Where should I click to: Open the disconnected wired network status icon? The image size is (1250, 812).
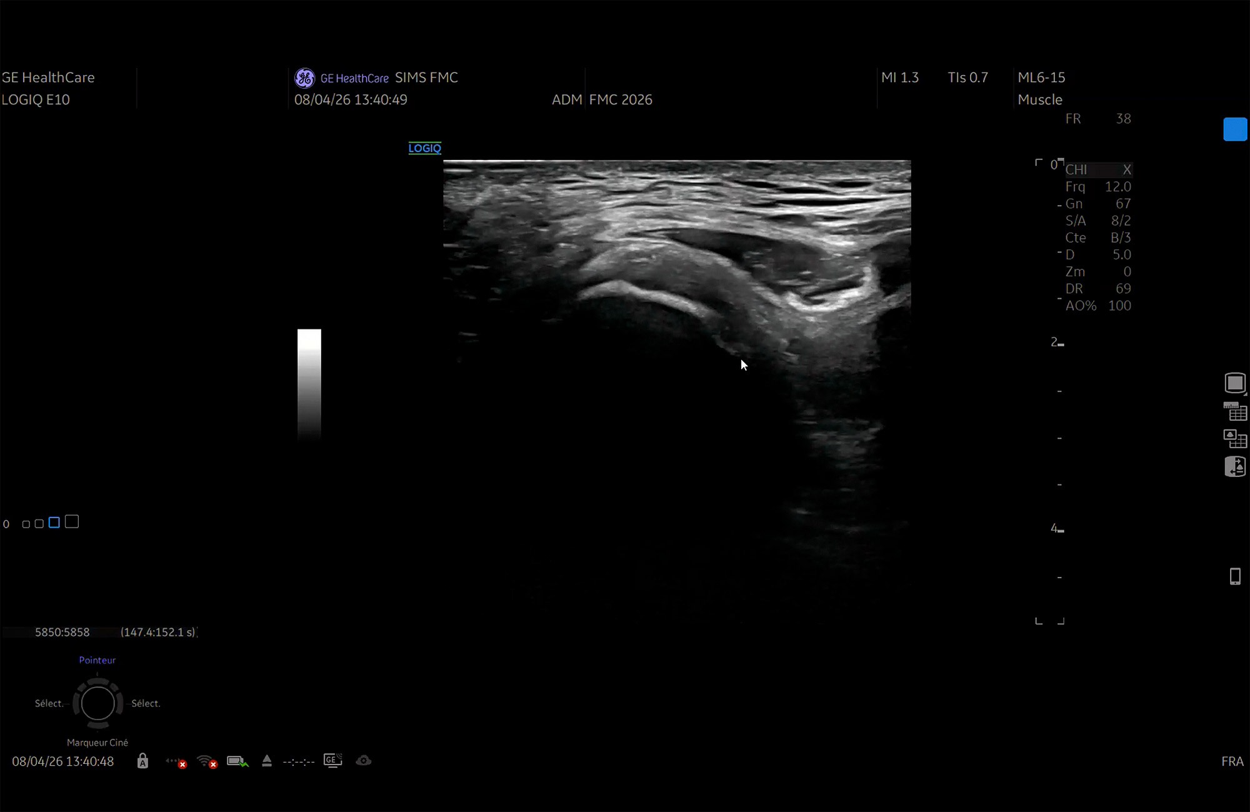tap(175, 761)
